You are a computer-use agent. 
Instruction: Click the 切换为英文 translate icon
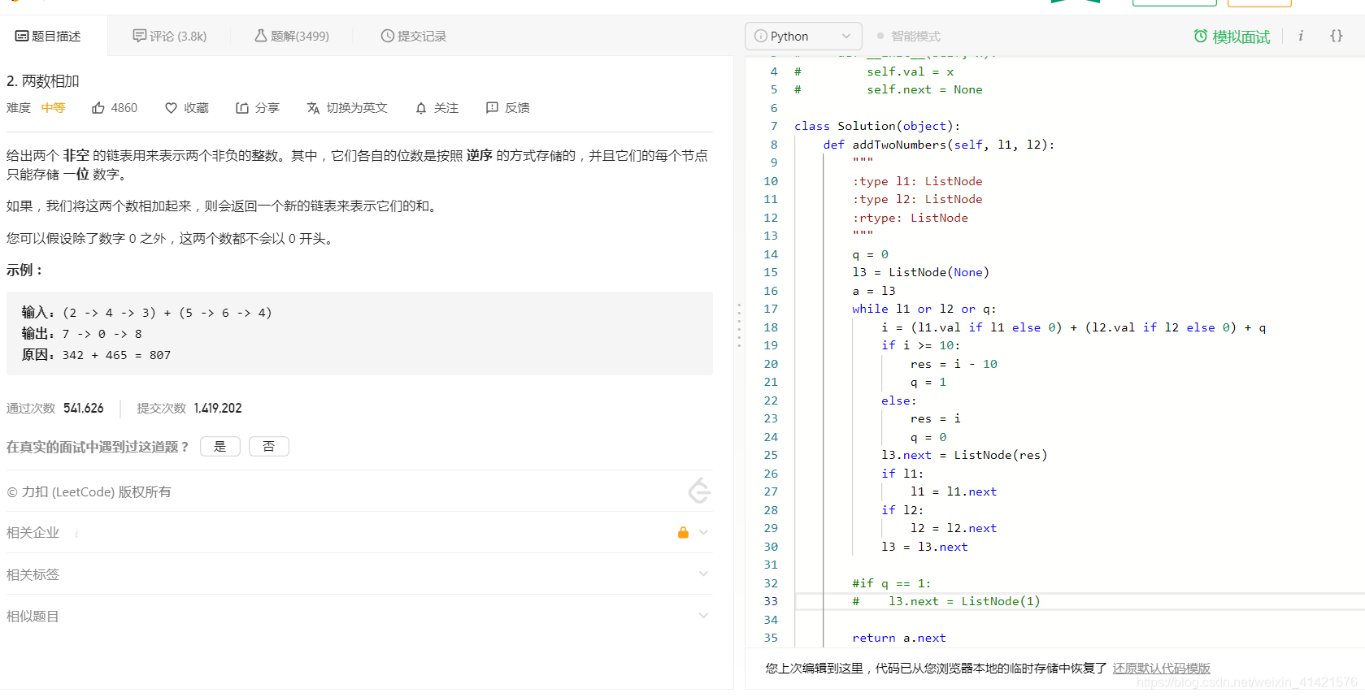[x=313, y=108]
